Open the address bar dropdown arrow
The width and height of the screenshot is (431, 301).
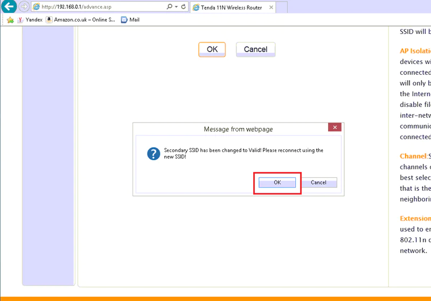point(177,6)
